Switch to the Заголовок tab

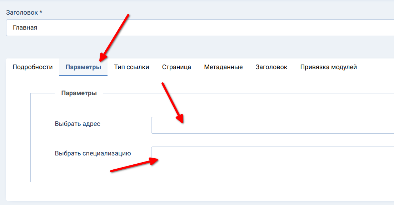(271, 67)
